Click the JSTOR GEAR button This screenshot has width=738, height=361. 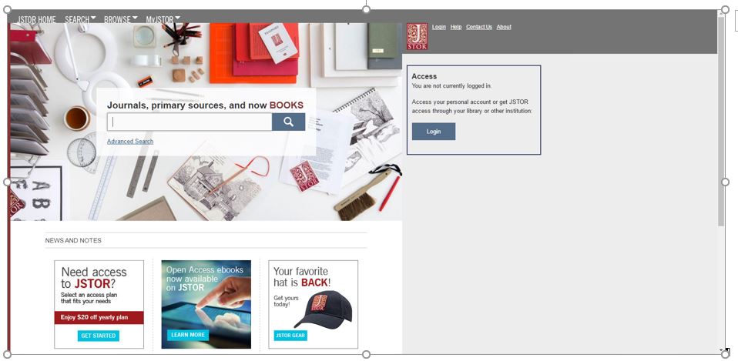(290, 336)
